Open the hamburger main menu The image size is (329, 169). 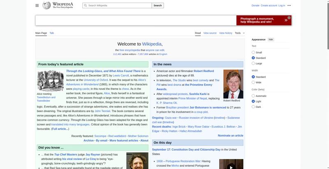pyautogui.click(x=37, y=5)
